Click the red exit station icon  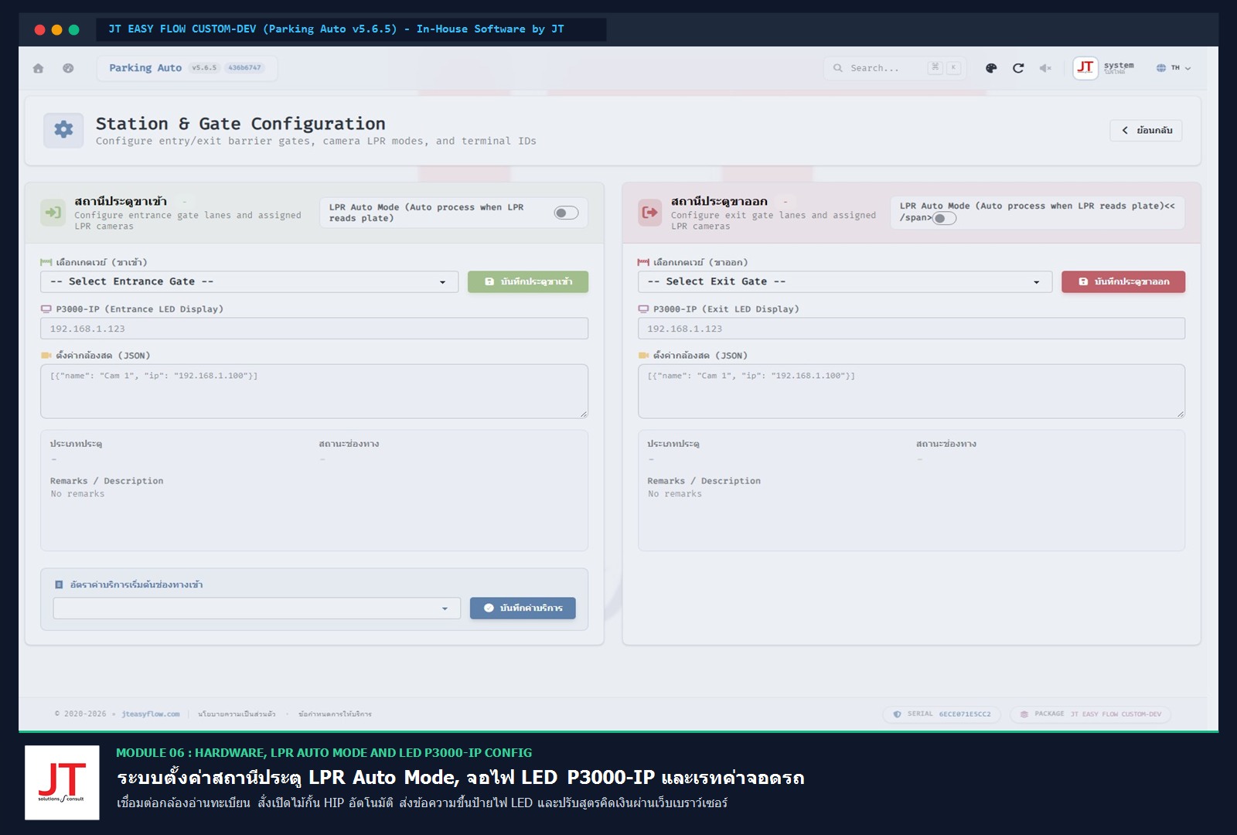coord(649,212)
